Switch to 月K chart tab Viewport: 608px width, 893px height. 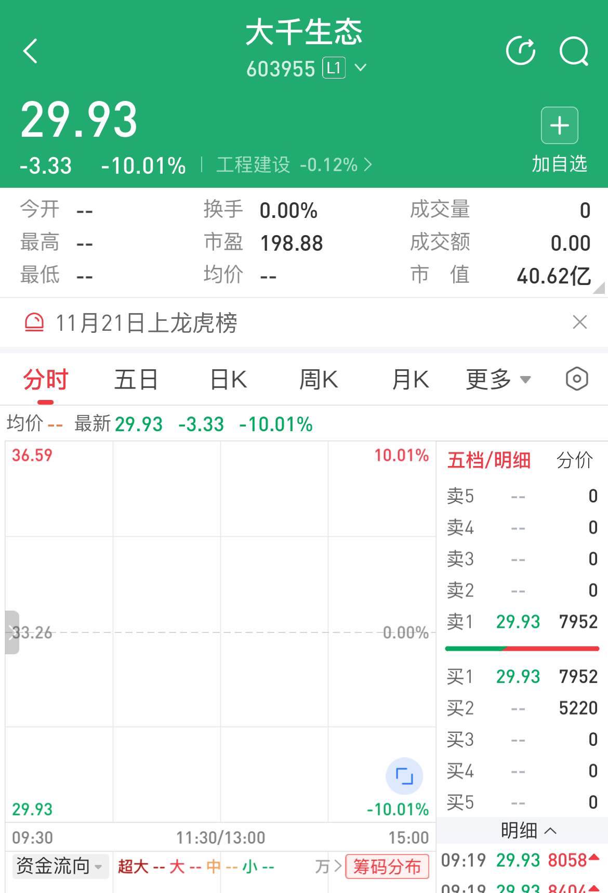(x=411, y=380)
